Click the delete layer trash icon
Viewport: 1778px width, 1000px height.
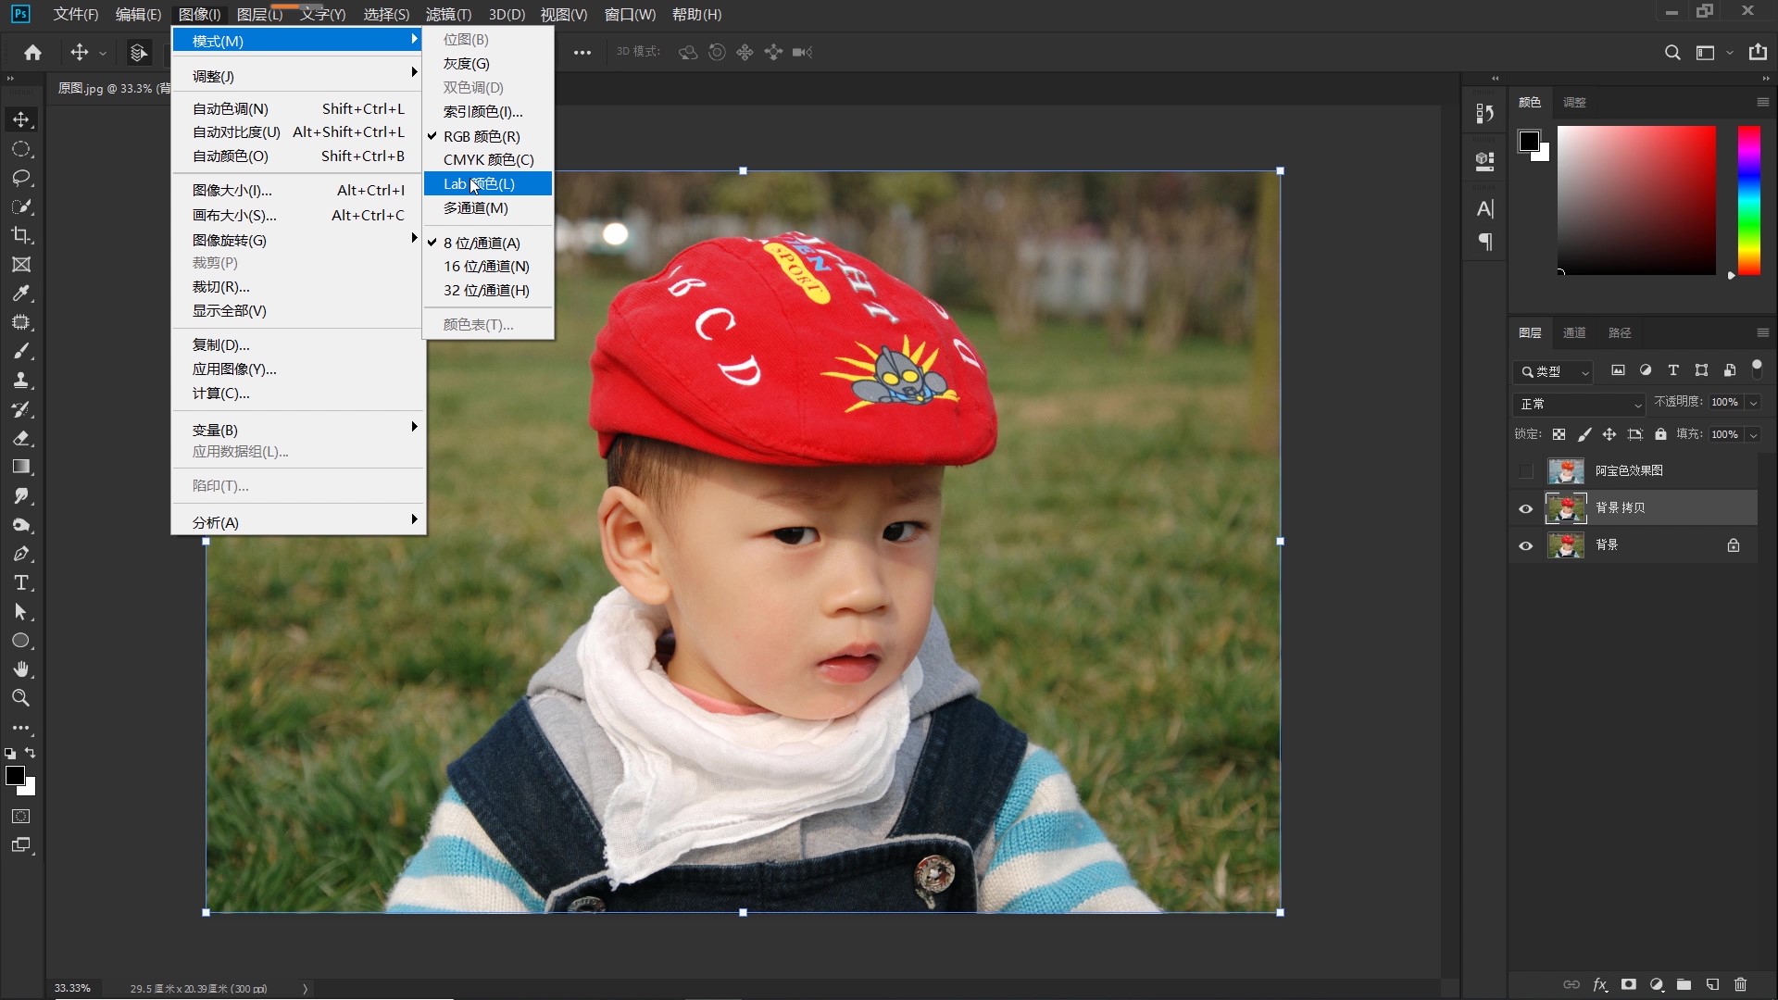[x=1740, y=984]
